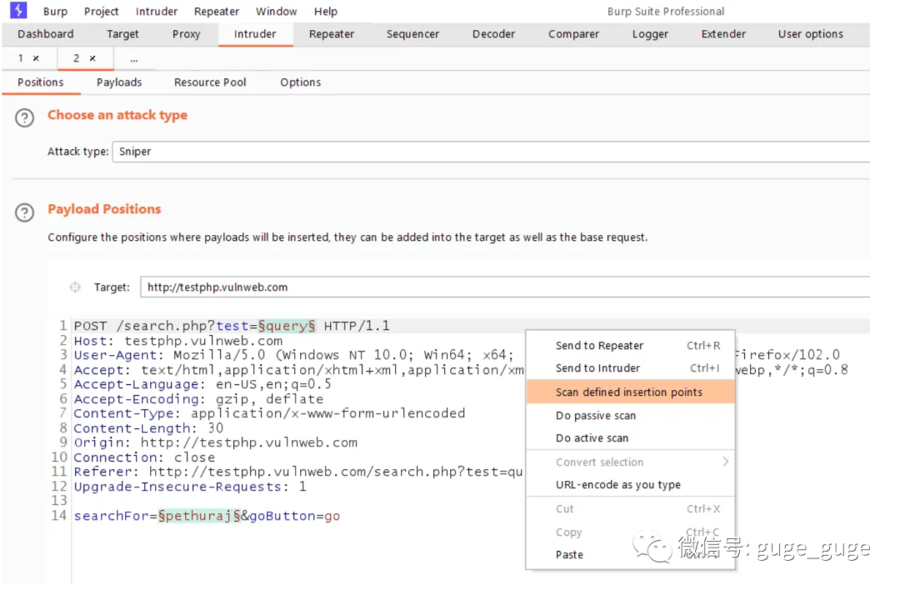The image size is (900, 590).
Task: Click the Host header line testphp.vulnweb.com
Action: tap(178, 341)
